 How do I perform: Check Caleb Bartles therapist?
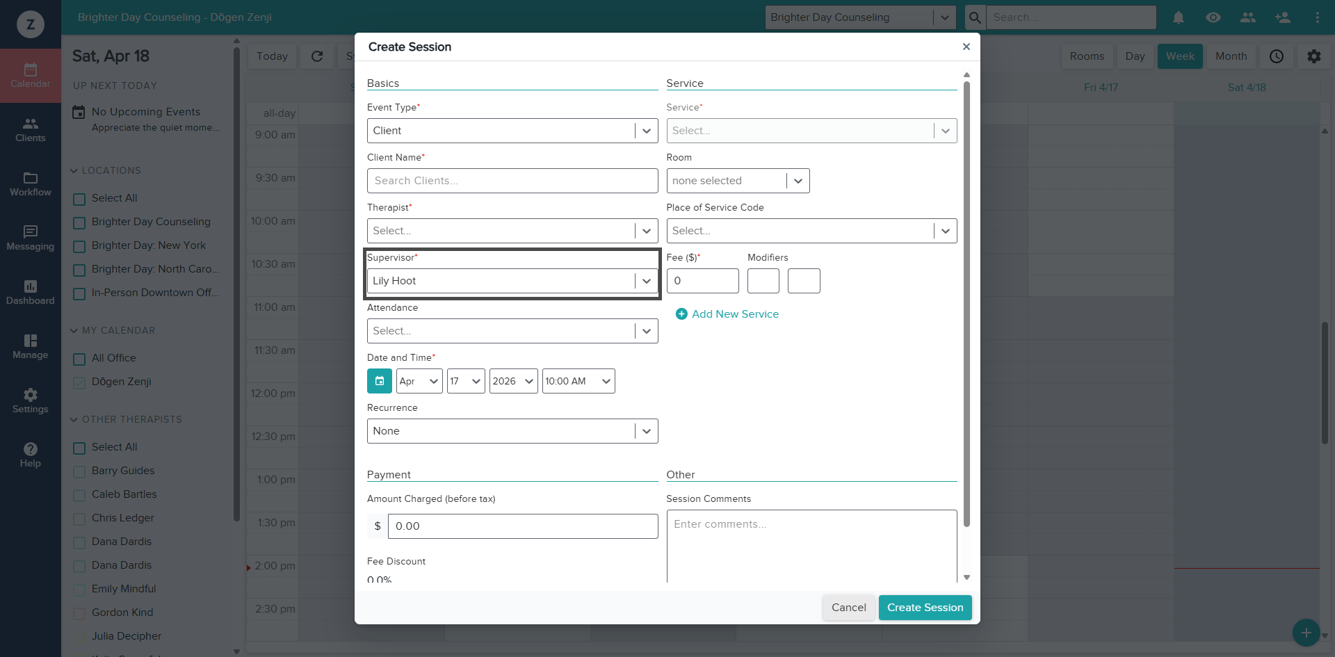click(x=79, y=495)
